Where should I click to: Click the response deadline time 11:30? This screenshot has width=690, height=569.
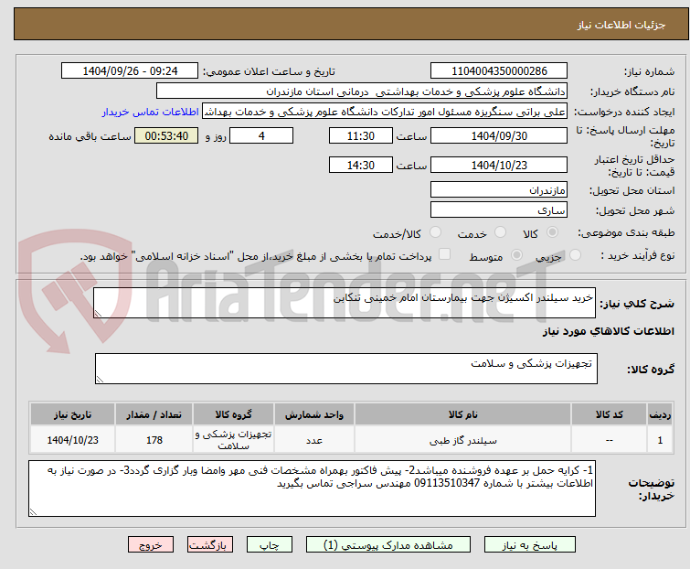click(361, 135)
